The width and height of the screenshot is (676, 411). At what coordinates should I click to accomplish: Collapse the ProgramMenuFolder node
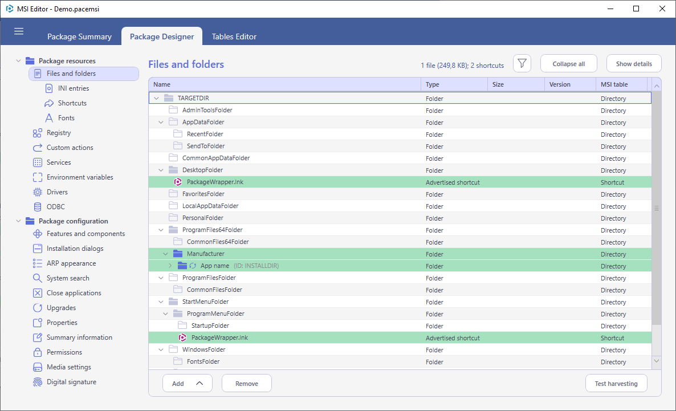pyautogui.click(x=165, y=314)
